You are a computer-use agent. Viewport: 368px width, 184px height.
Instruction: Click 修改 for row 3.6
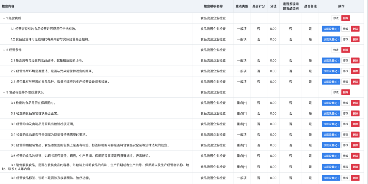point(346,156)
